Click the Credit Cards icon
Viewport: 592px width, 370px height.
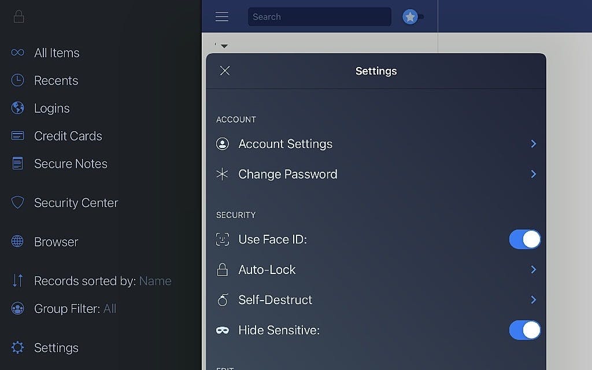[18, 136]
